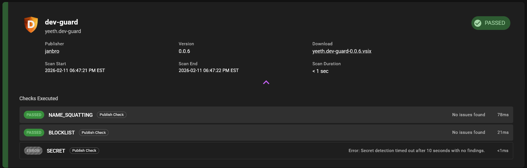Select the SECRET check name

coord(56,151)
